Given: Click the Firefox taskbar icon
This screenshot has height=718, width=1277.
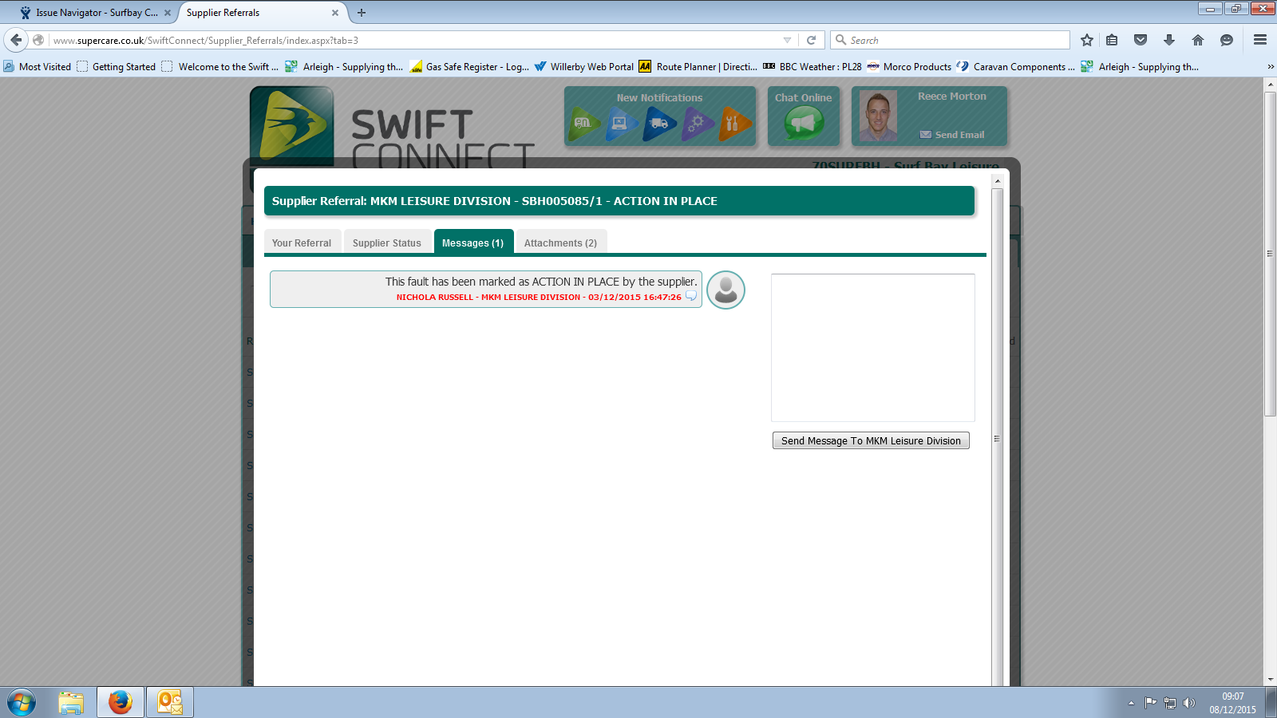Looking at the screenshot, I should coord(121,703).
